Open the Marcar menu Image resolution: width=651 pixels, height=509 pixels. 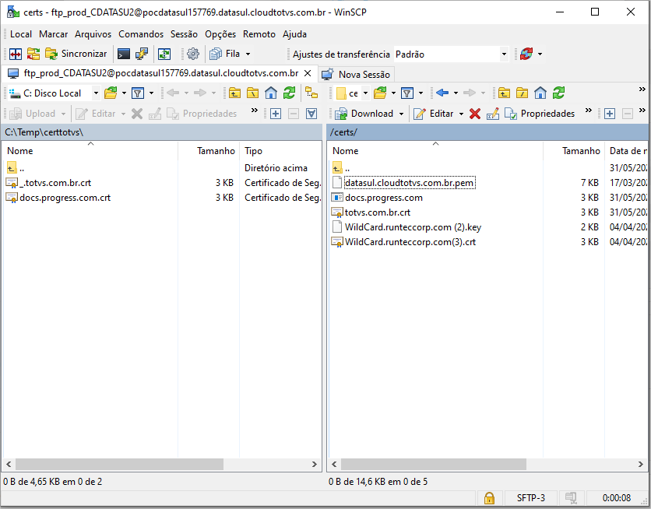click(x=53, y=34)
